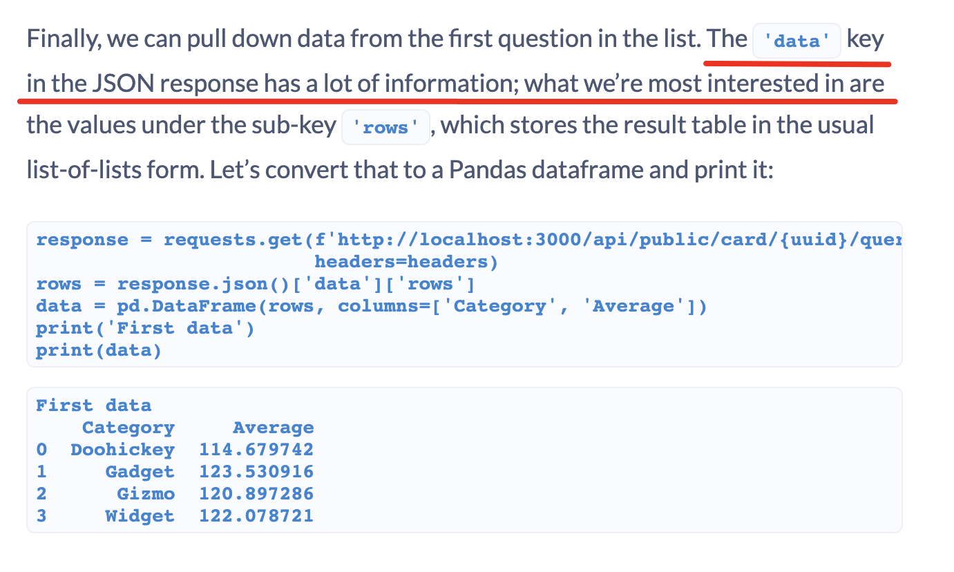Click the headers=headers code line
Screen dimensions: 954x572
406,262
